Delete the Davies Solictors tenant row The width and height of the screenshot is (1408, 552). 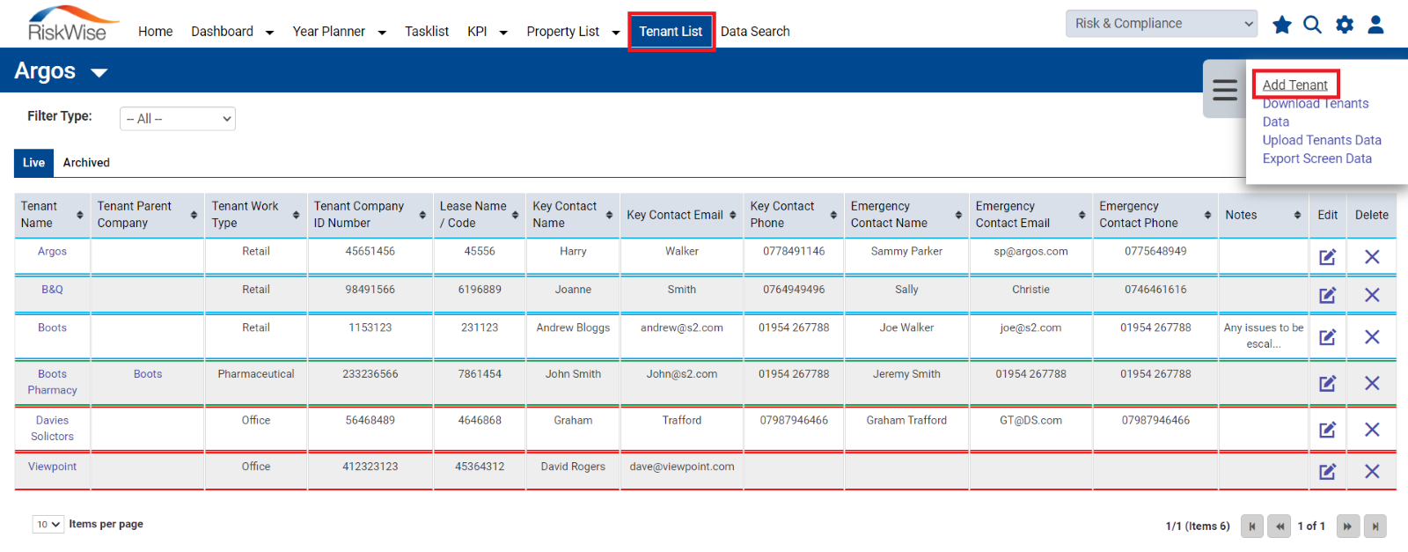[x=1372, y=430]
